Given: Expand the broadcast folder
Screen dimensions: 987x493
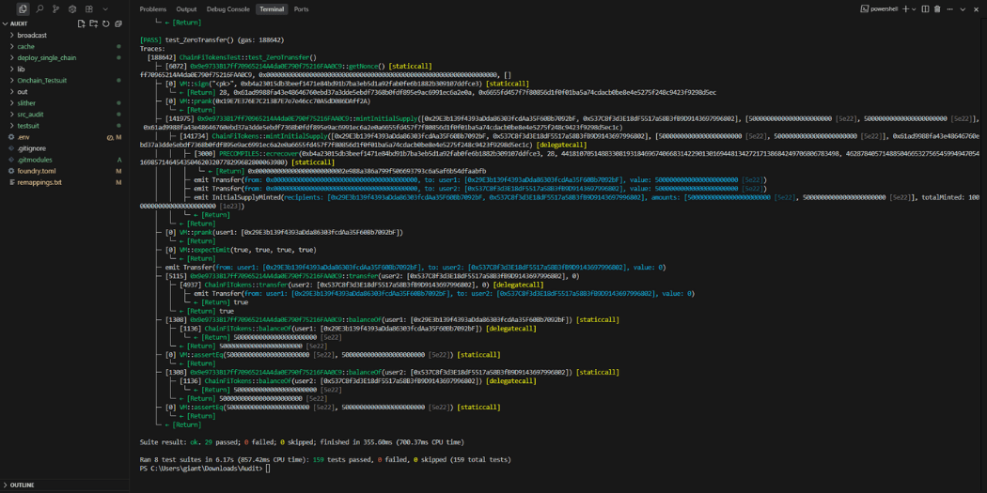Looking at the screenshot, I should (x=31, y=35).
